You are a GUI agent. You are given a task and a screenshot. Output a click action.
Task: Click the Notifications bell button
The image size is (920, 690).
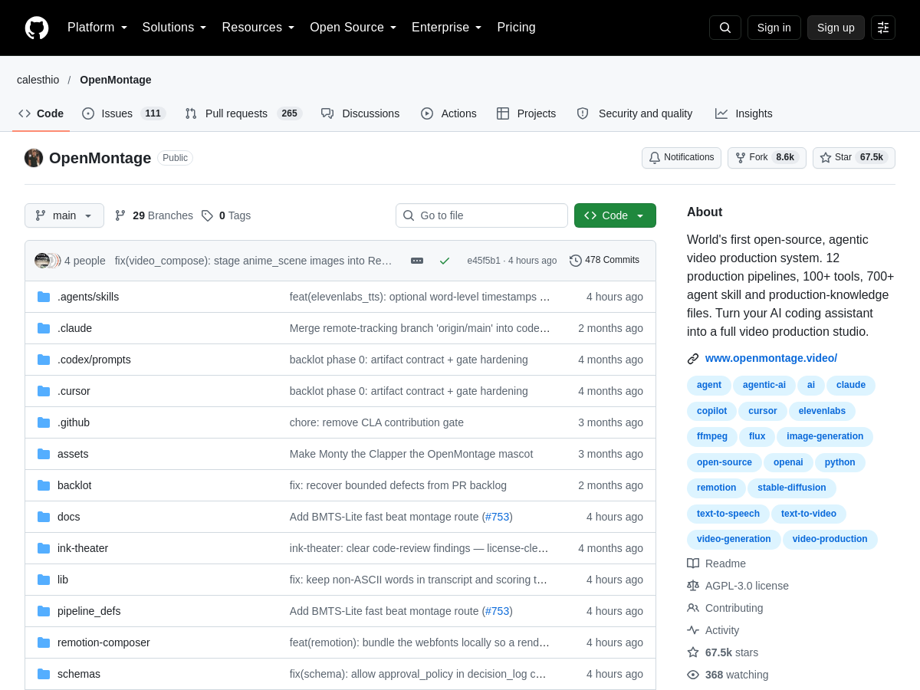(x=682, y=157)
